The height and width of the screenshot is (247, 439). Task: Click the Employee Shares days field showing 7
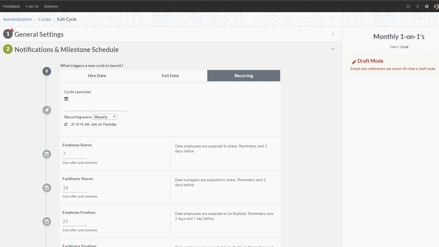pos(75,154)
